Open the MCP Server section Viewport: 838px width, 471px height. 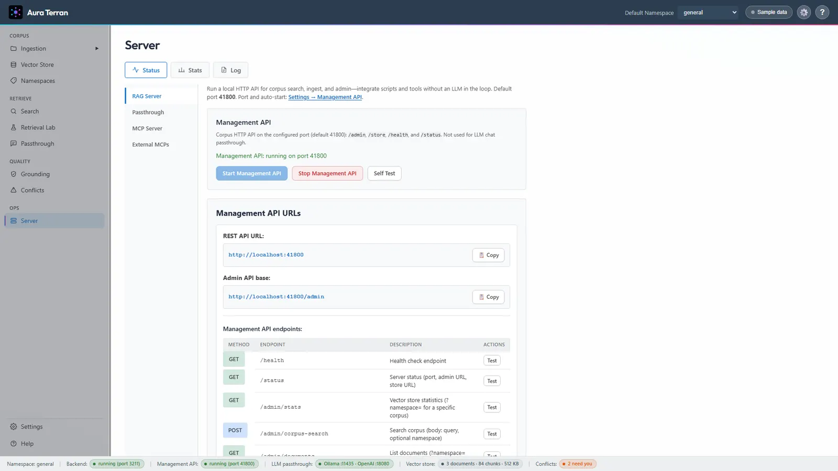[x=161, y=129]
